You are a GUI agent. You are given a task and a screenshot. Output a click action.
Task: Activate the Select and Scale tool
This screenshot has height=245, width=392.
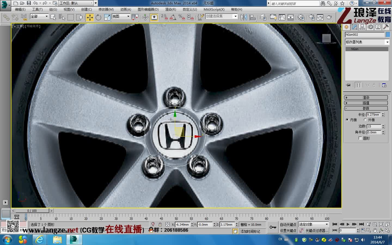click(107, 17)
